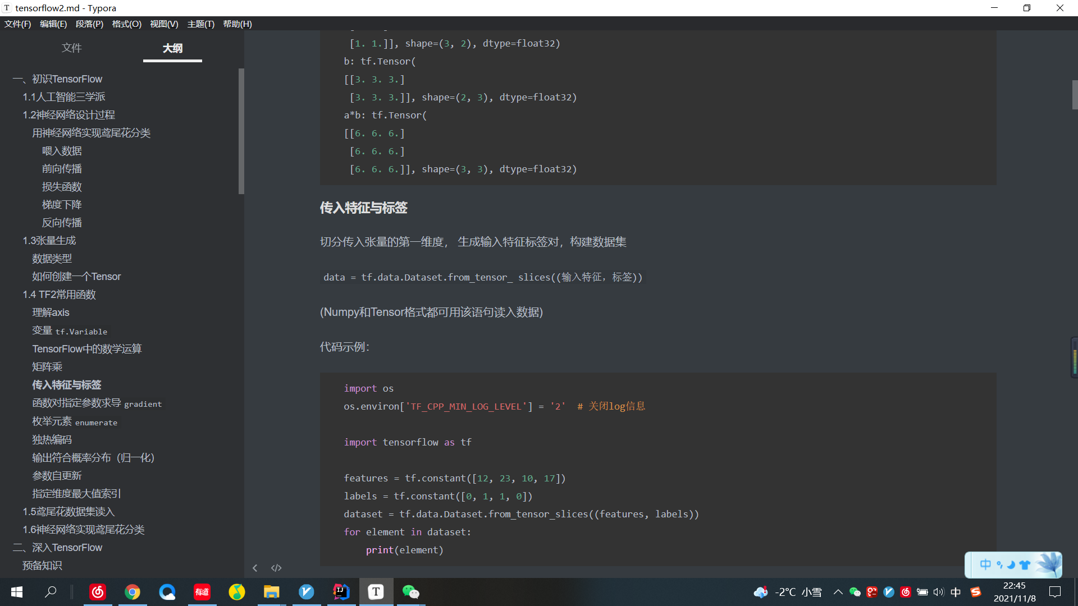Open 二、深入TensorFlow outline section
The height and width of the screenshot is (606, 1078).
(x=58, y=547)
